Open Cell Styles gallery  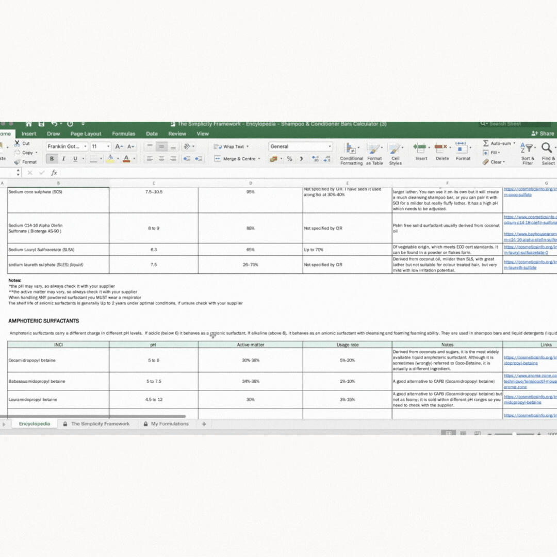(396, 154)
